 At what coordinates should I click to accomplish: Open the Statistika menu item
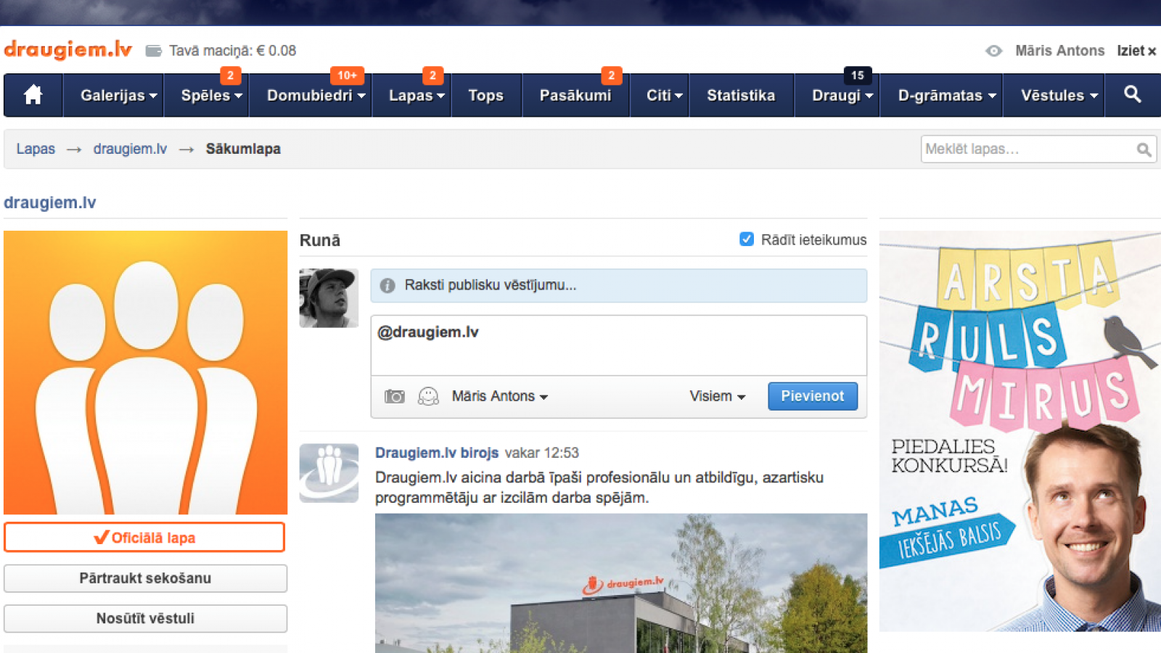point(741,95)
